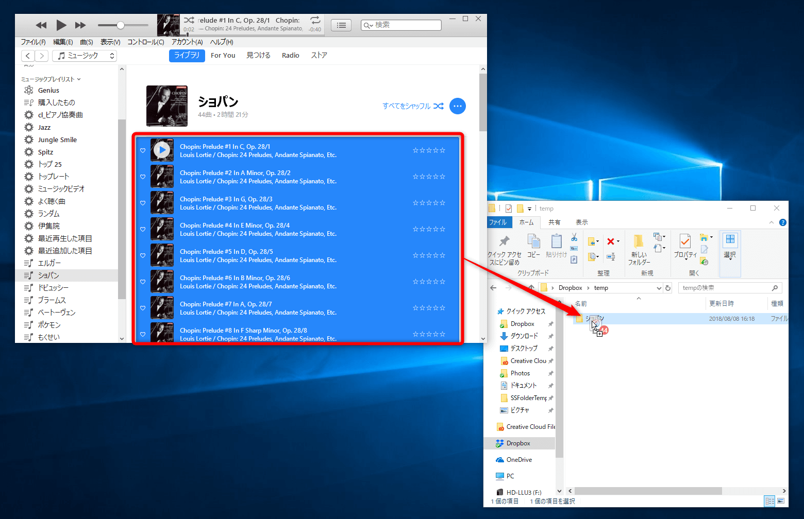
Task: Toggle shuffle icon in the now-playing display
Action: click(189, 20)
